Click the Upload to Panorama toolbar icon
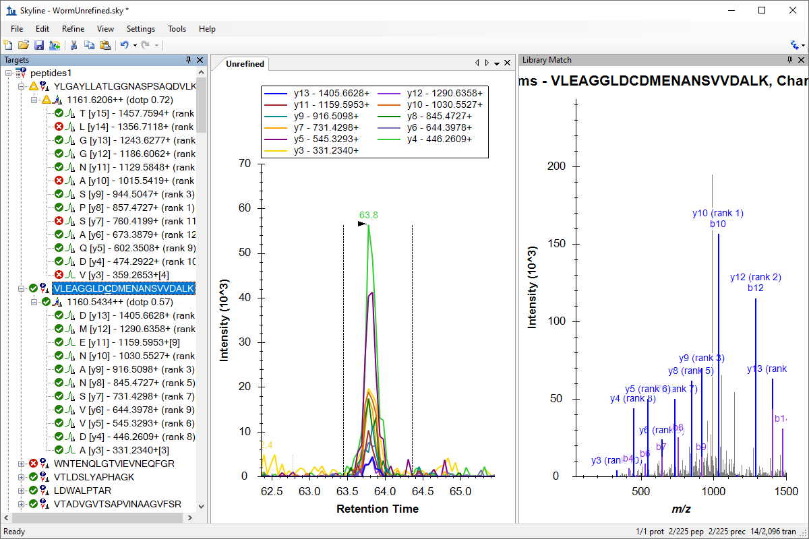 (55, 45)
